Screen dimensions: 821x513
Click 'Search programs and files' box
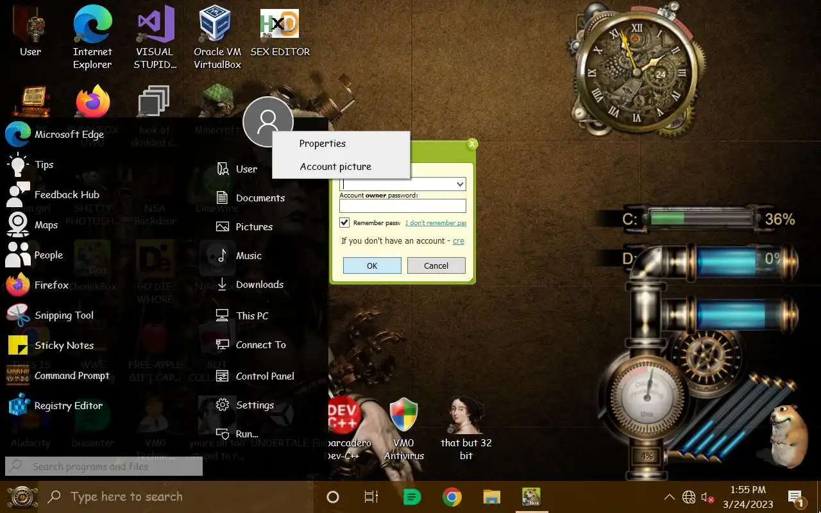click(104, 466)
